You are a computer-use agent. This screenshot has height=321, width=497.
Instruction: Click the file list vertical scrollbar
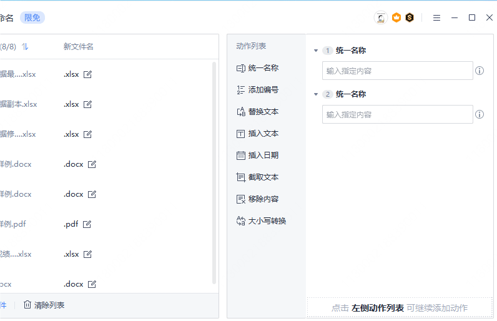point(214,173)
